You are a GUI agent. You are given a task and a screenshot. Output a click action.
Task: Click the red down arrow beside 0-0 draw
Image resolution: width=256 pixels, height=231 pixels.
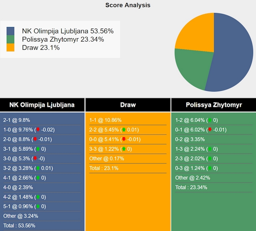[124, 139]
